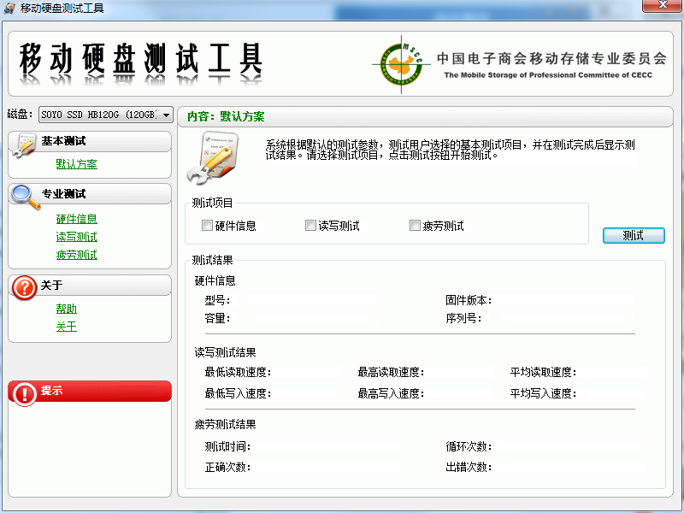The height and width of the screenshot is (513, 684).
Task: Tick the 读写测试 checkbox
Action: click(310, 226)
